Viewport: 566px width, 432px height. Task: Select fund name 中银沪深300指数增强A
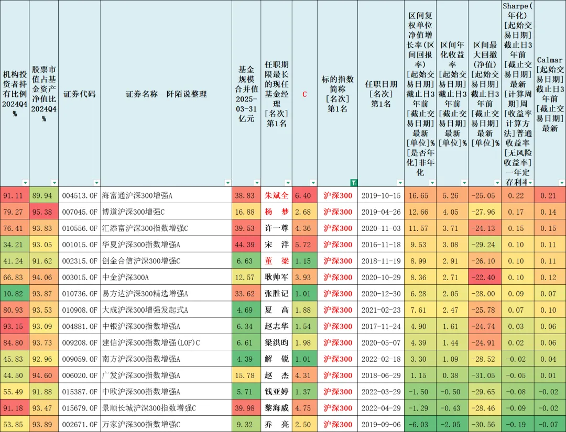click(x=141, y=326)
